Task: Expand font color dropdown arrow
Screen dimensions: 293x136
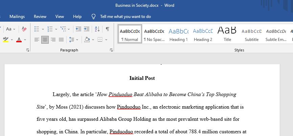Action: coord(25,40)
